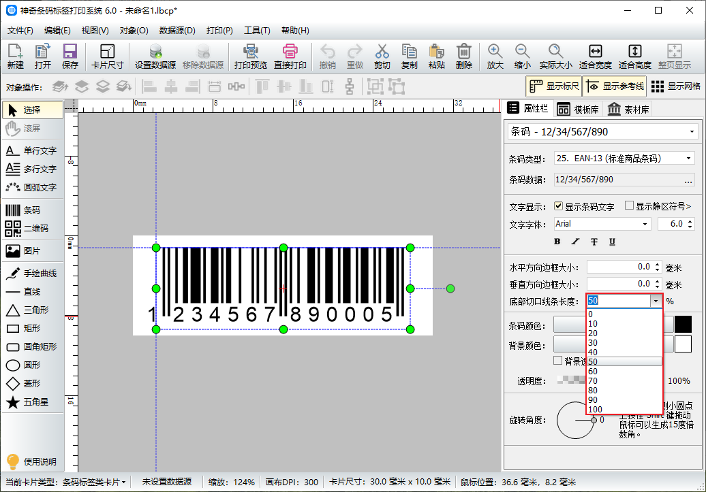Open 使用说明 help lightbulb

(x=31, y=462)
